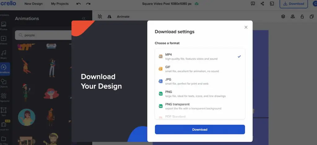Viewport: 317px width, 145px height.
Task: Click the cloud saved status icon
Action: coord(196,4)
